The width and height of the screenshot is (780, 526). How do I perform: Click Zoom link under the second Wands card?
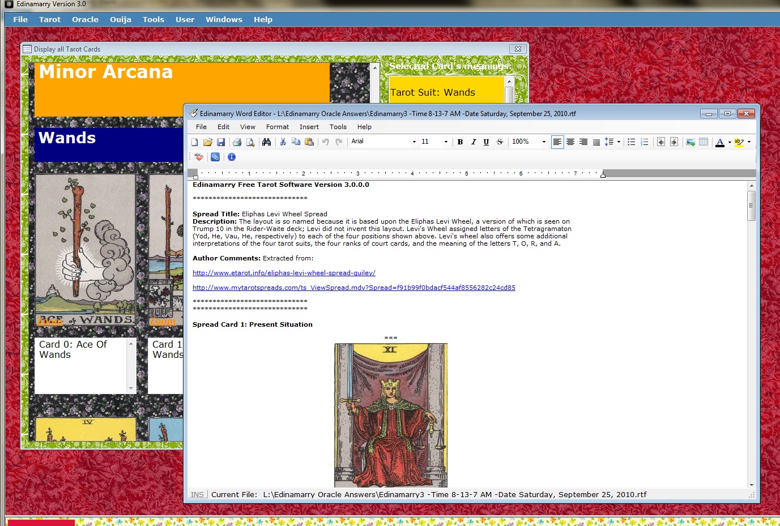click(163, 322)
